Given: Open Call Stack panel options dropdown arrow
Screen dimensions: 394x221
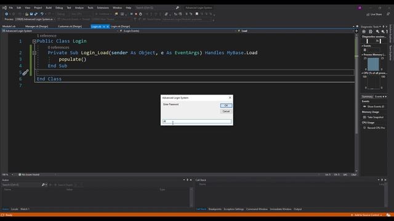Looking at the screenshot, I should [379, 180].
